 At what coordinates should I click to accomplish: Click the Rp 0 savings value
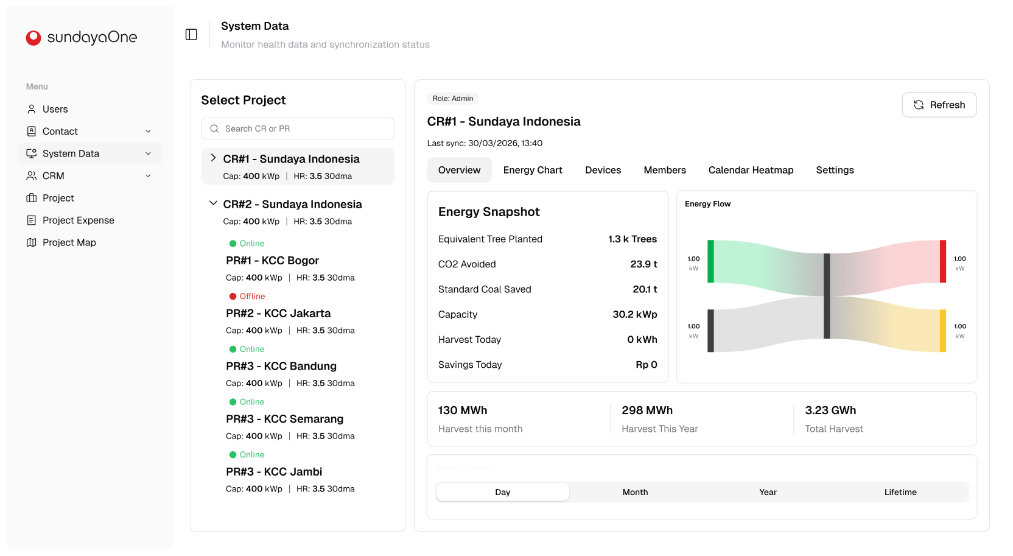click(x=647, y=365)
